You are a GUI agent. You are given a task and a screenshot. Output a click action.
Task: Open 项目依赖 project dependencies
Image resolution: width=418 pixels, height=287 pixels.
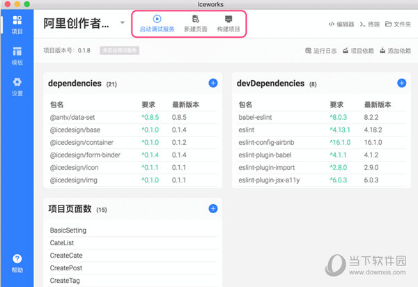click(358, 51)
